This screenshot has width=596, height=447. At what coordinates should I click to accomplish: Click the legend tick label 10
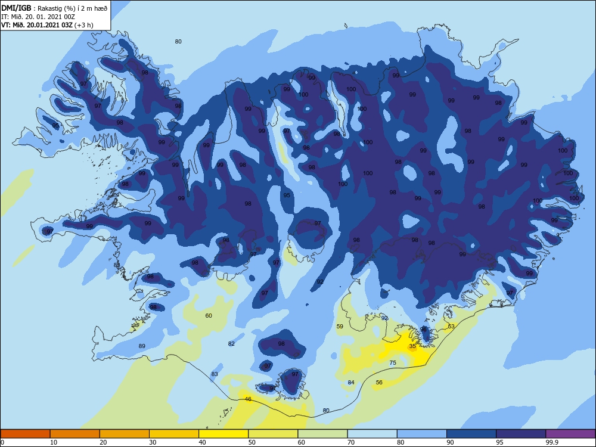click(54, 442)
